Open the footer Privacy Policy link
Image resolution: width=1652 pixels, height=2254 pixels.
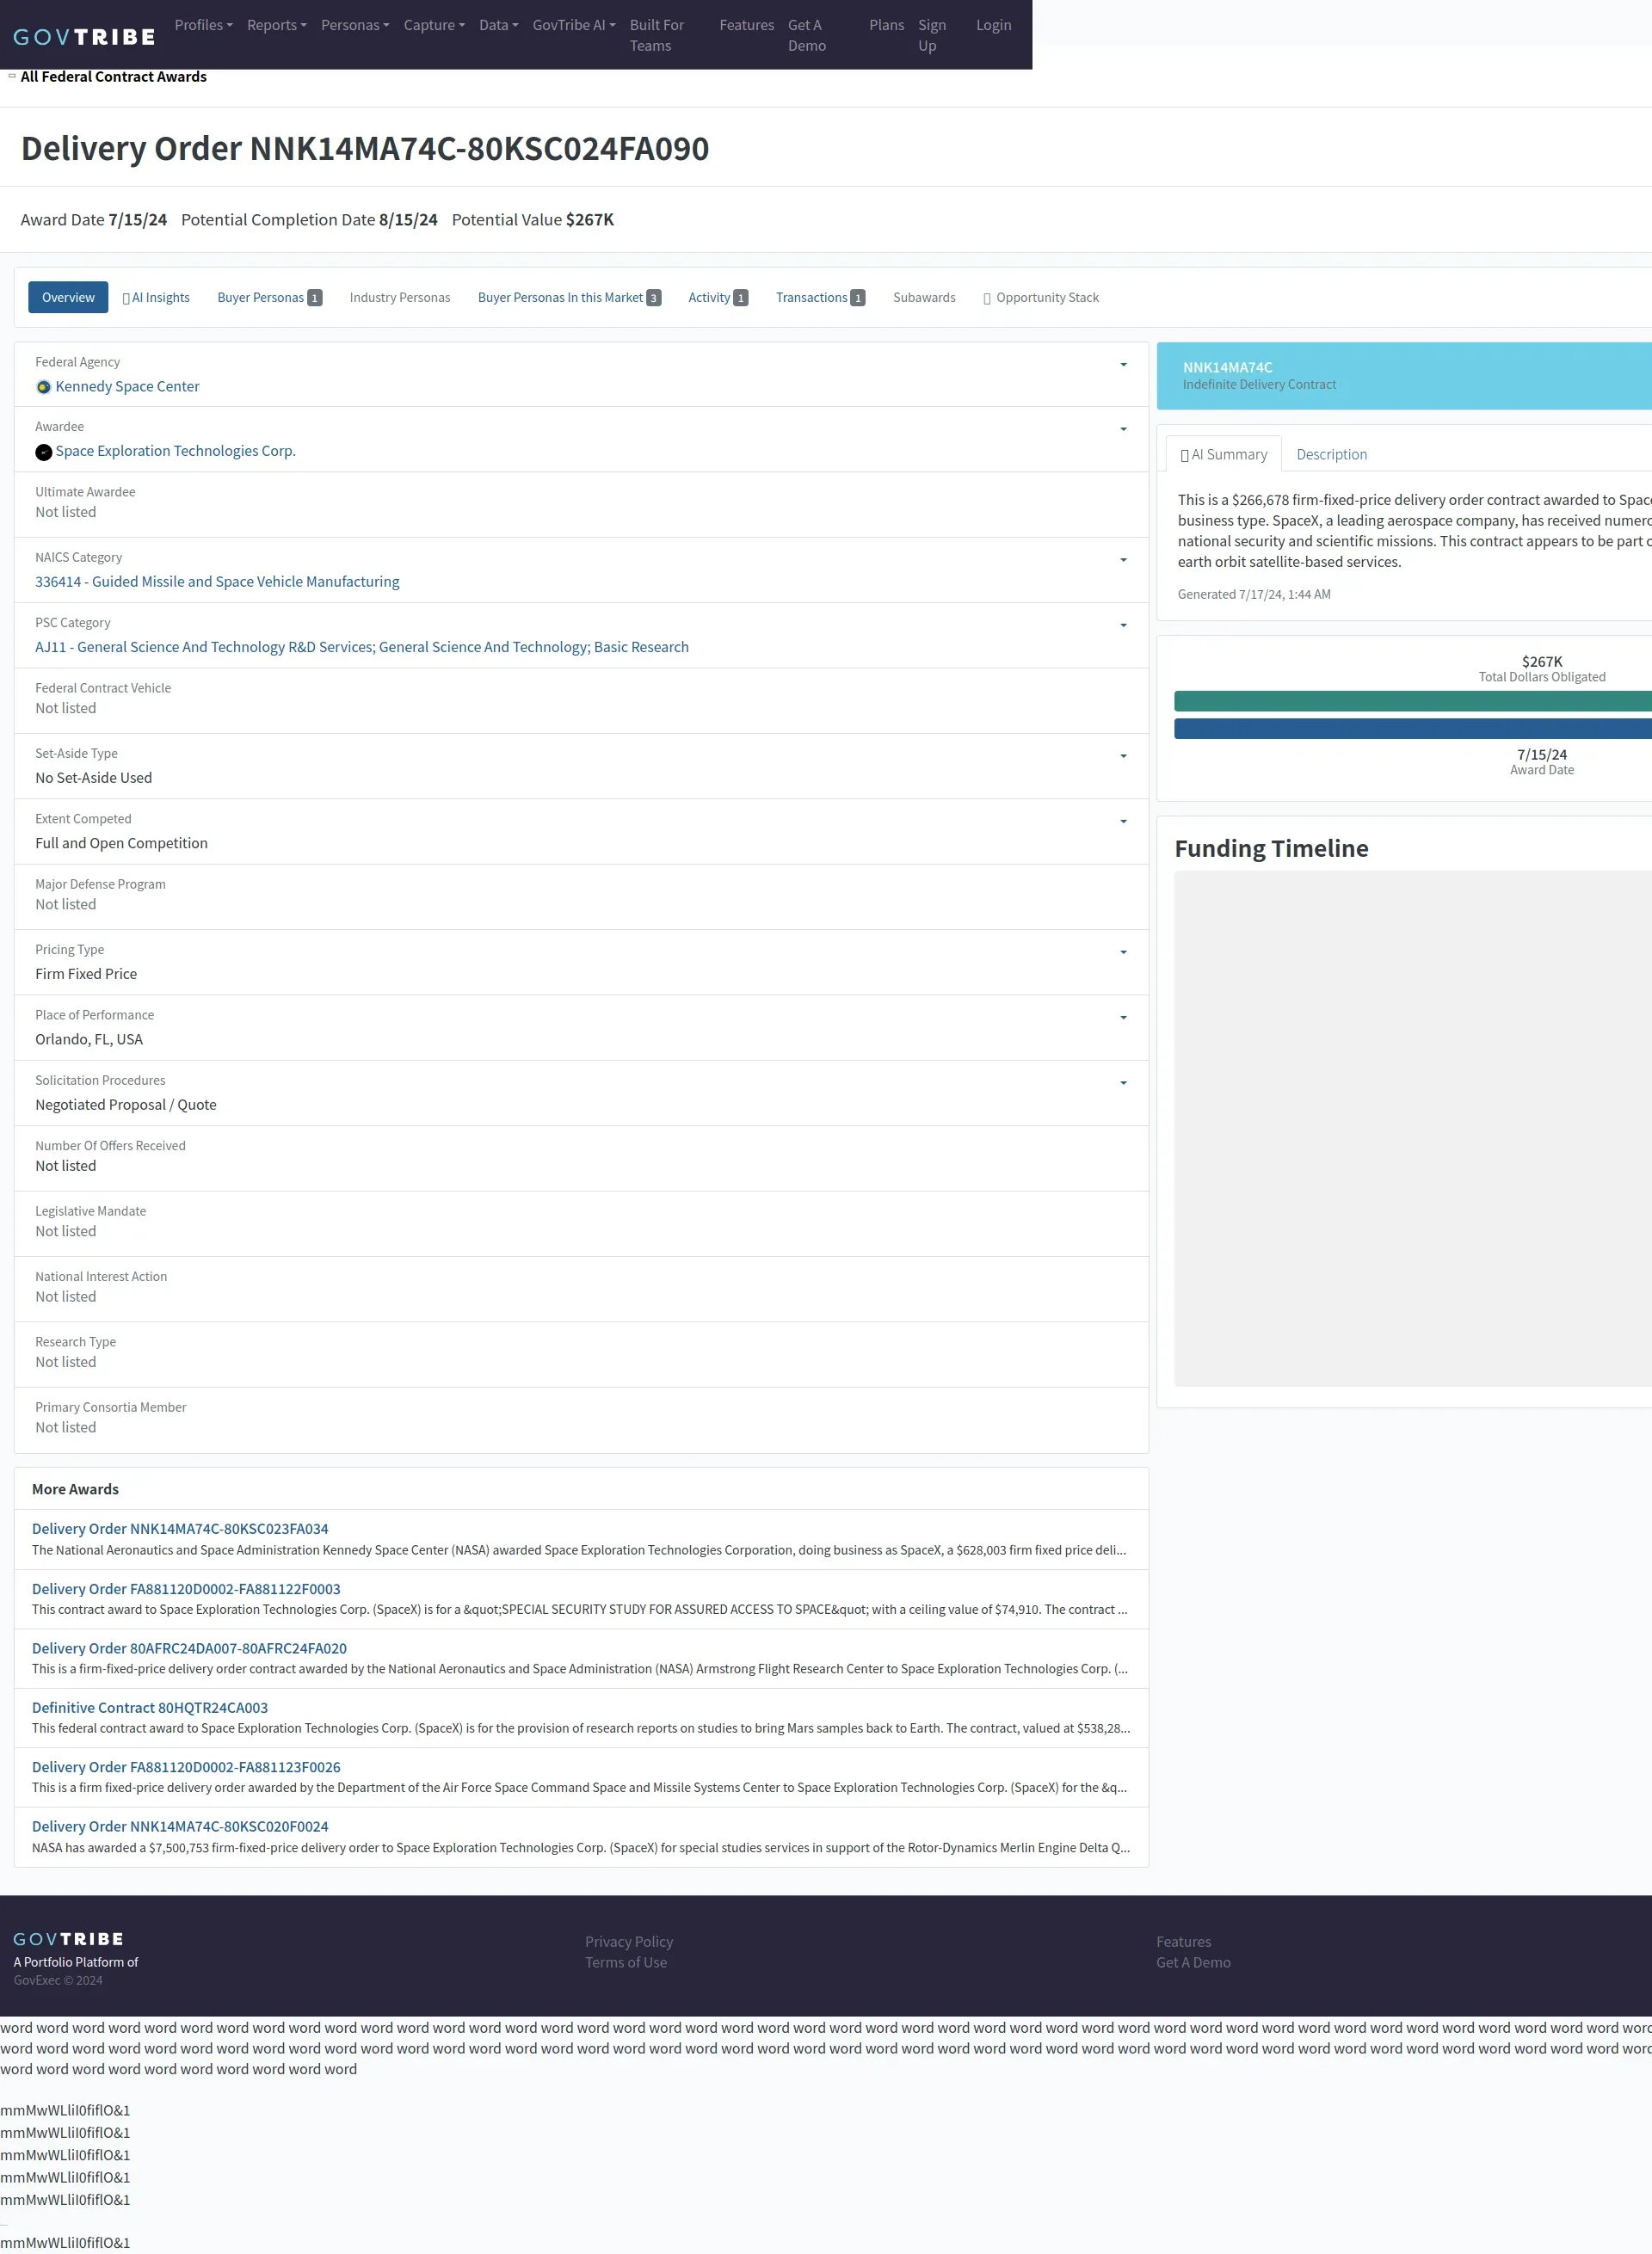629,1942
